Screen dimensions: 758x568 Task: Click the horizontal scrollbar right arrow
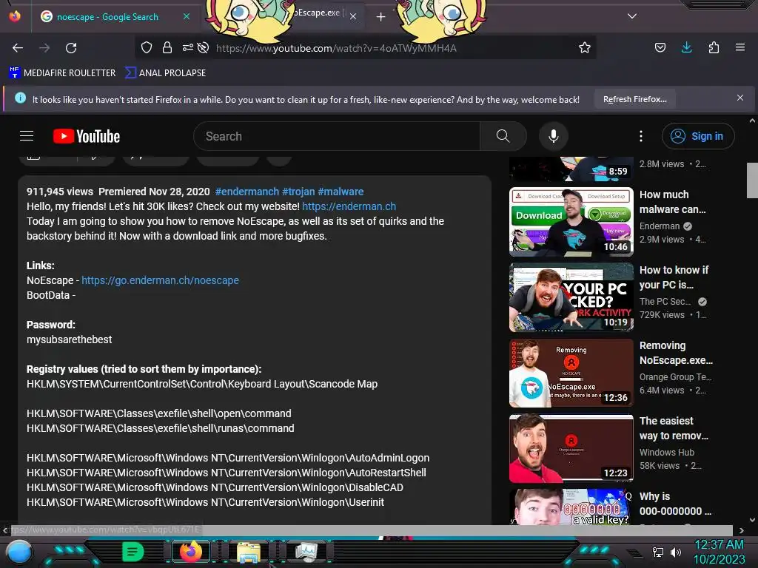[741, 530]
